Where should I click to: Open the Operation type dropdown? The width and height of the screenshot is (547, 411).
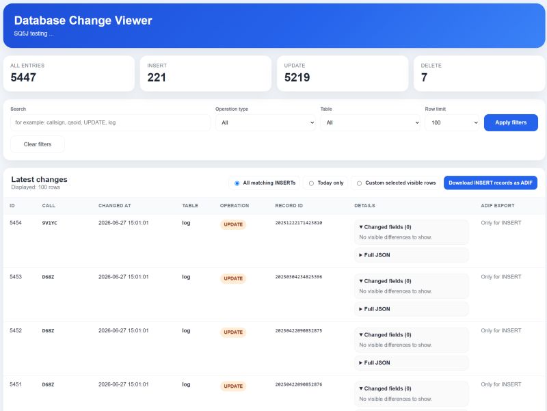tap(265, 122)
